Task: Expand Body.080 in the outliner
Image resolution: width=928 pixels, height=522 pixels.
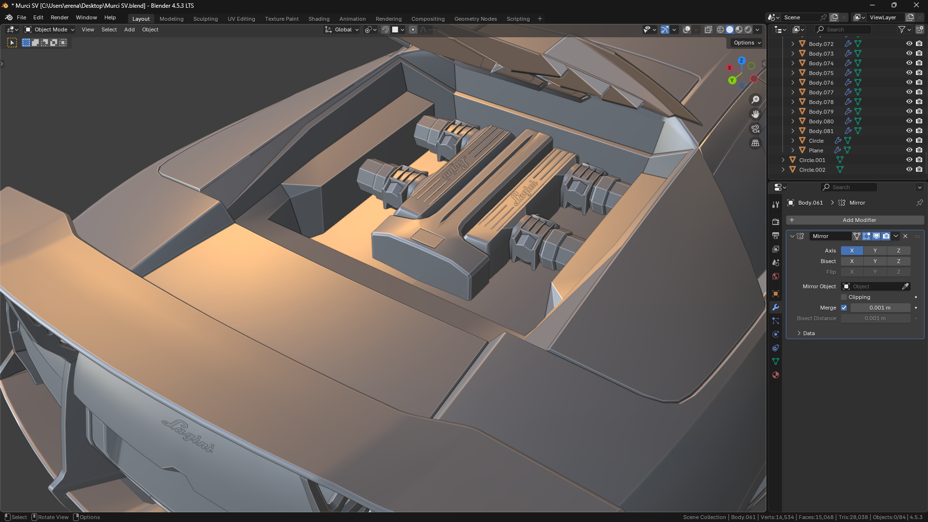Action: click(x=793, y=121)
